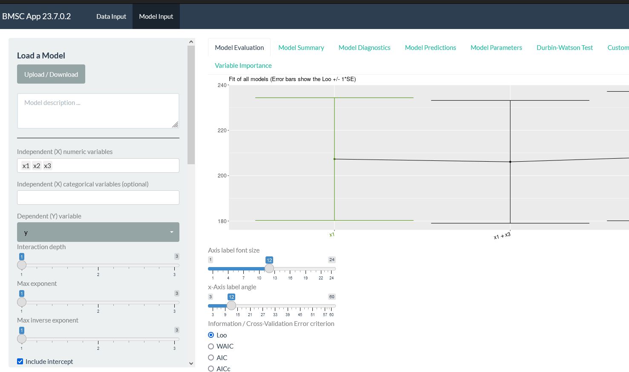
Task: Switch to the Model Summary tab
Action: tap(301, 47)
